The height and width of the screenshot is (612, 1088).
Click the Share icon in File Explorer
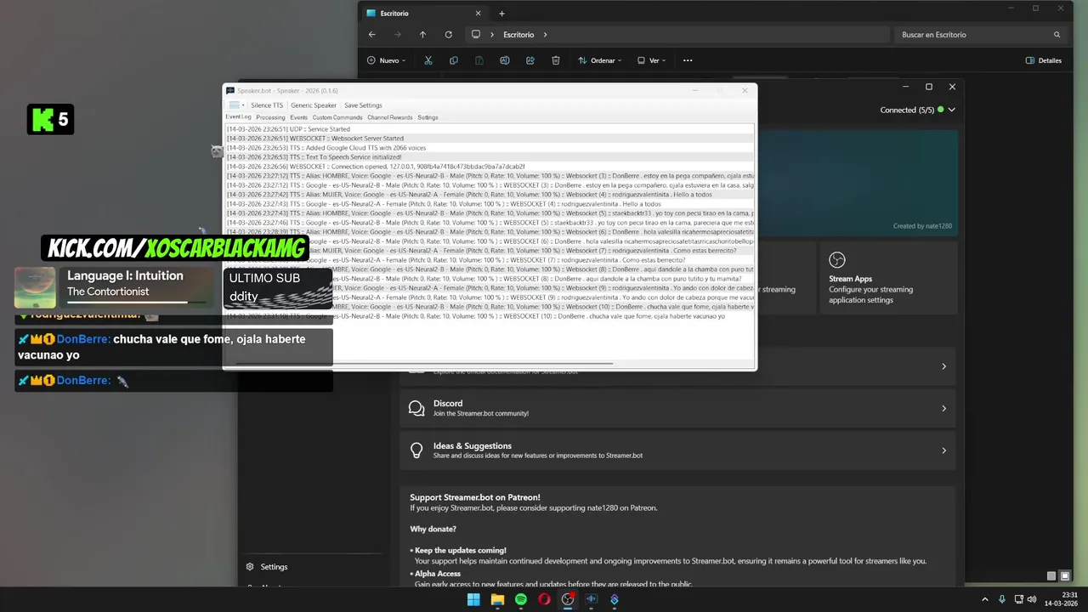[x=530, y=60]
